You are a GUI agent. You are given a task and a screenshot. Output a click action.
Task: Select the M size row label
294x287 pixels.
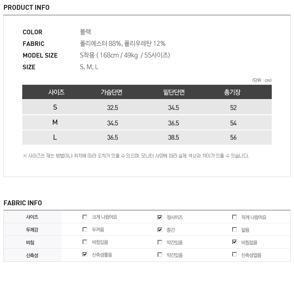click(x=55, y=122)
